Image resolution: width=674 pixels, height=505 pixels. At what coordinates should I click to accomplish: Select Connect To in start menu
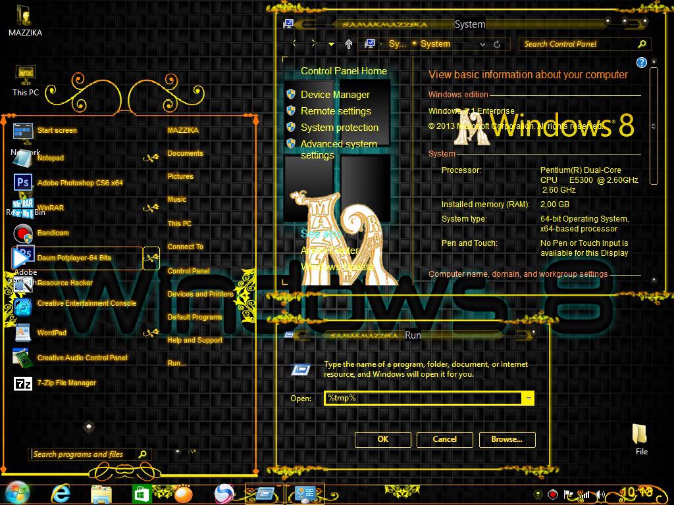[185, 247]
